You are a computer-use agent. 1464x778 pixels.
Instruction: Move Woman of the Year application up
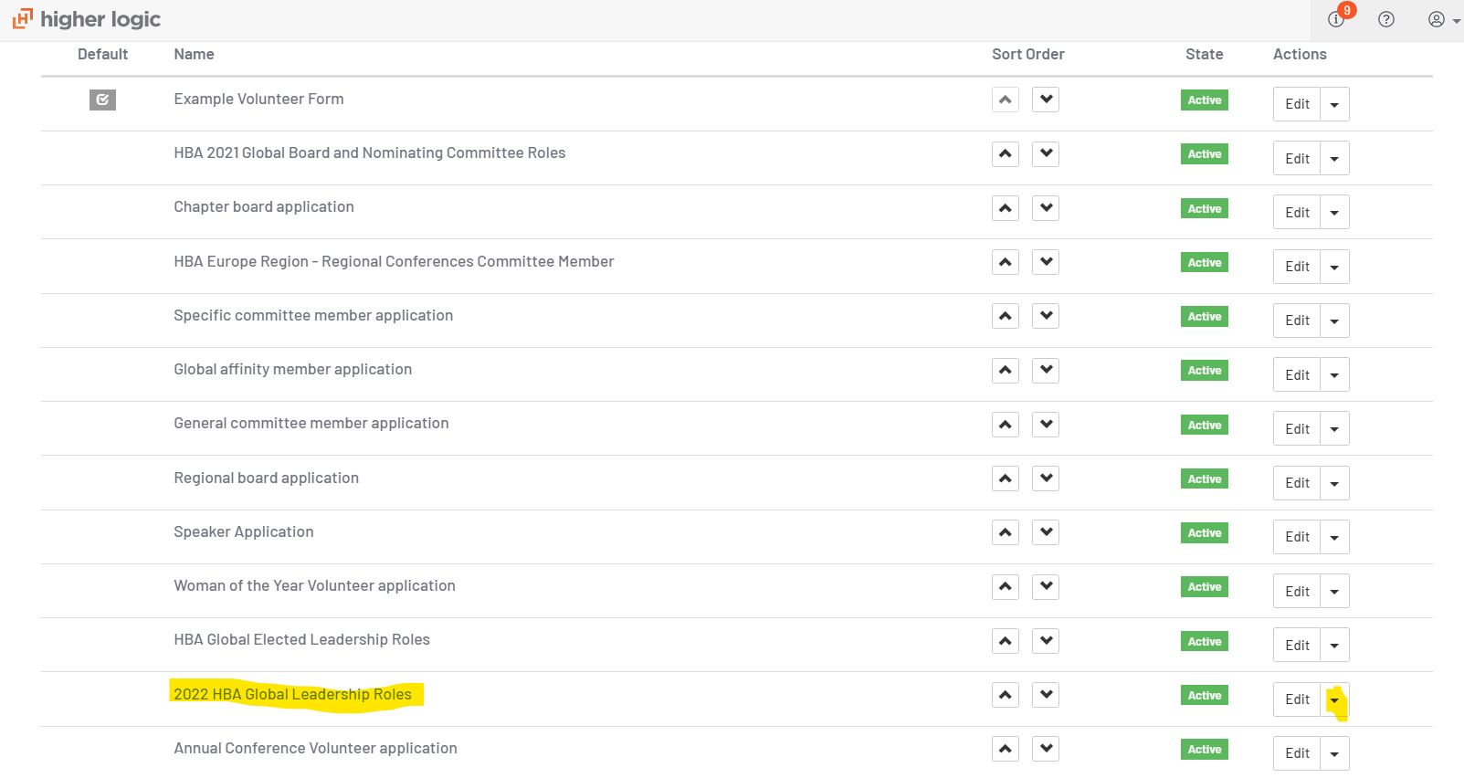click(x=1006, y=586)
